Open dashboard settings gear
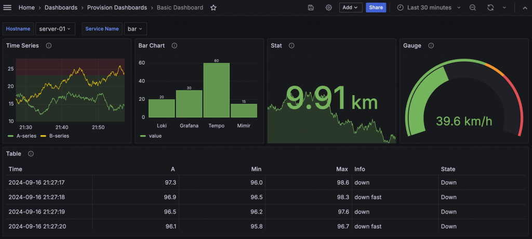 point(328,7)
